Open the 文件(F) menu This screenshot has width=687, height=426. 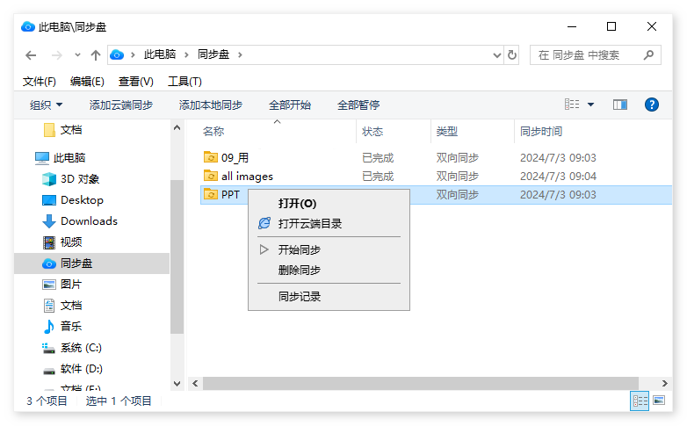40,82
